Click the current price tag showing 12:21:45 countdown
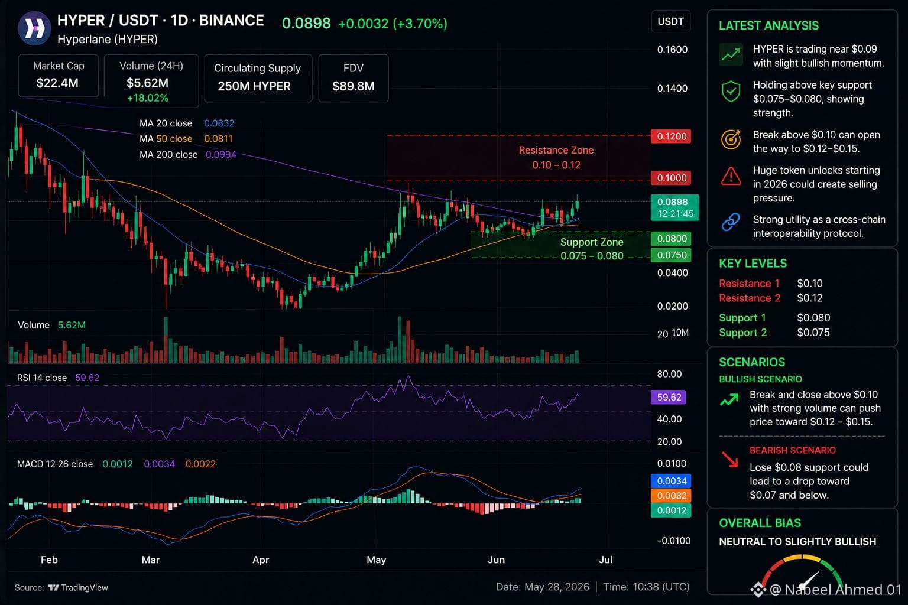This screenshot has height=605, width=908. [x=674, y=207]
